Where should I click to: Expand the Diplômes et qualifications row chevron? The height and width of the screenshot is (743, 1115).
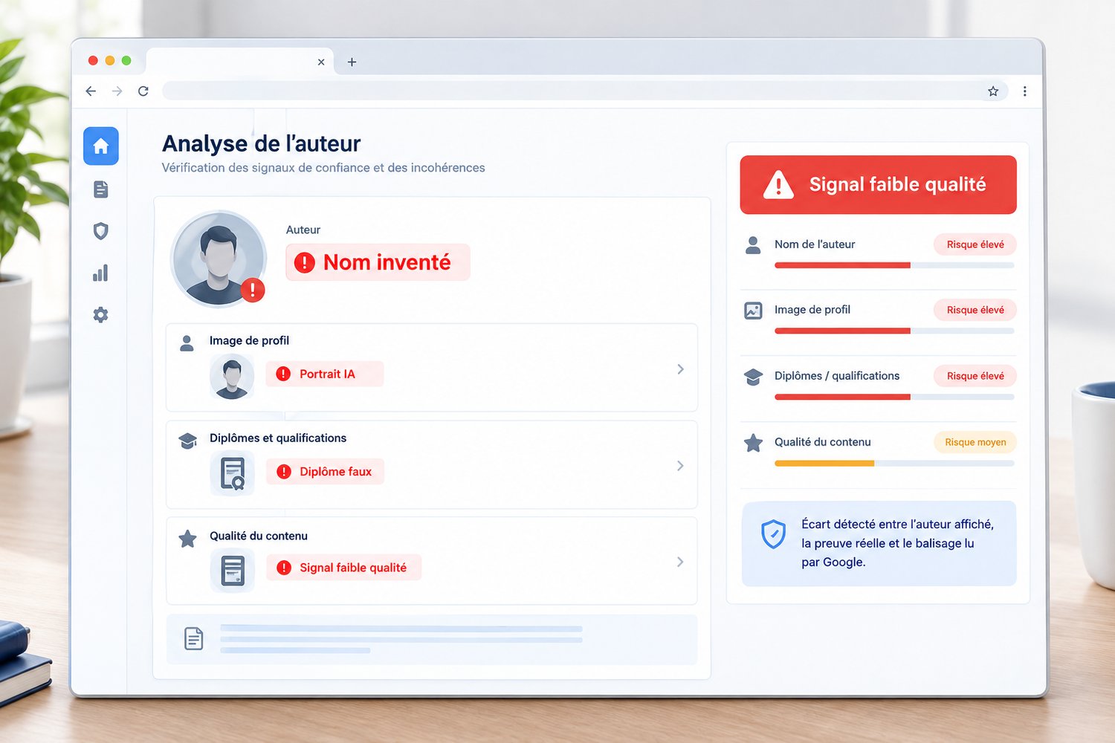pos(680,466)
